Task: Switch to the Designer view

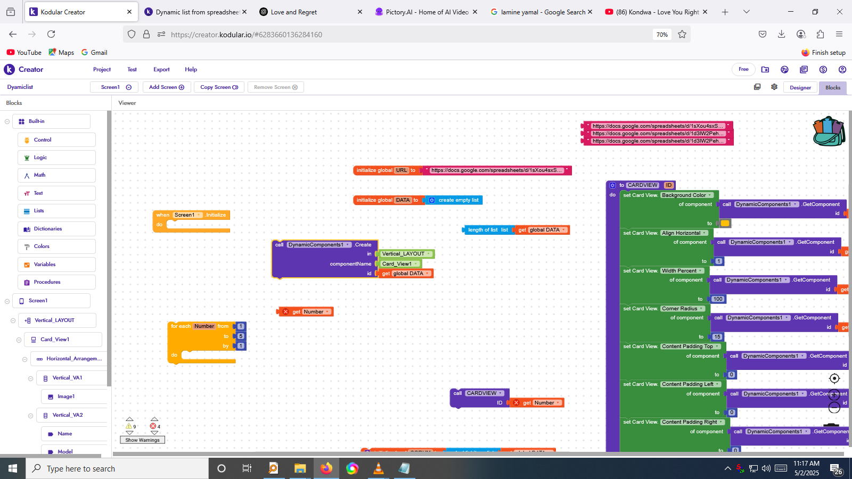Action: click(x=800, y=88)
